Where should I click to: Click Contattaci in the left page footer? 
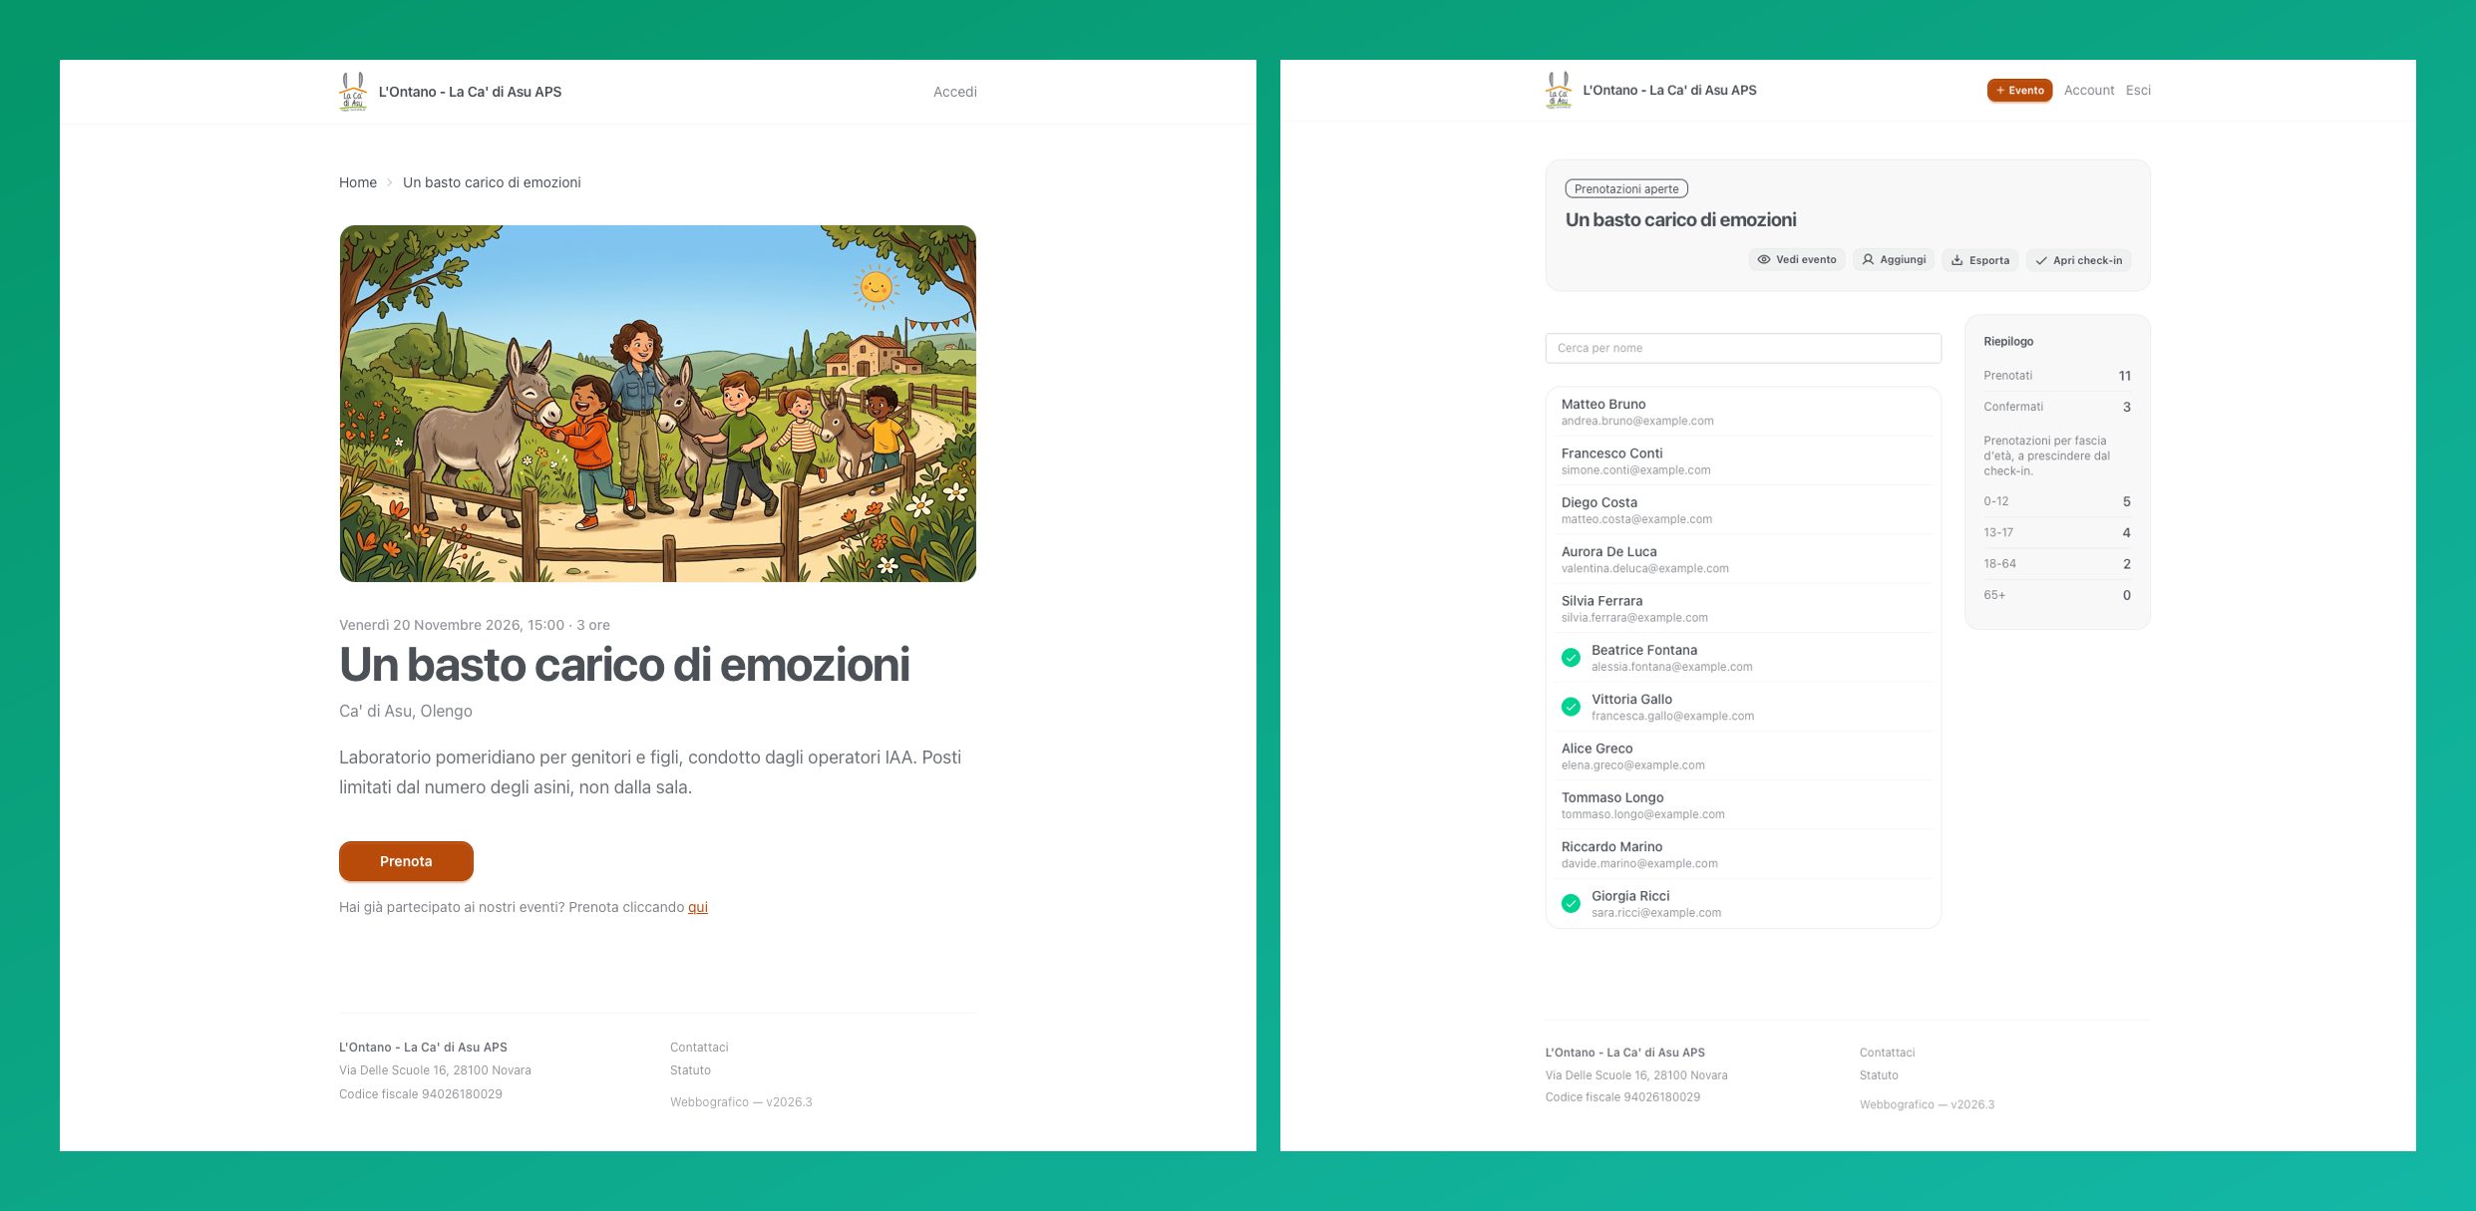pyautogui.click(x=699, y=1048)
